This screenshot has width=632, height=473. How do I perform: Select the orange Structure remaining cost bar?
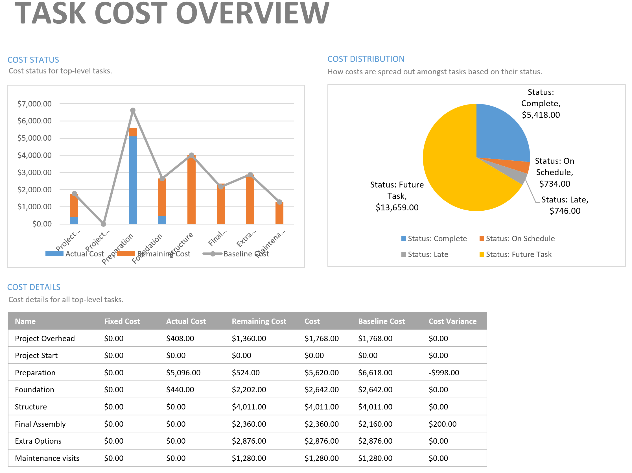pyautogui.click(x=191, y=191)
